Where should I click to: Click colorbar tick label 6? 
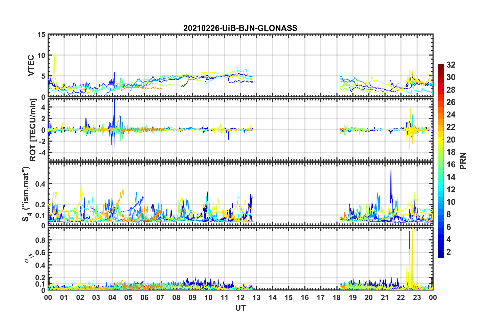(x=449, y=227)
